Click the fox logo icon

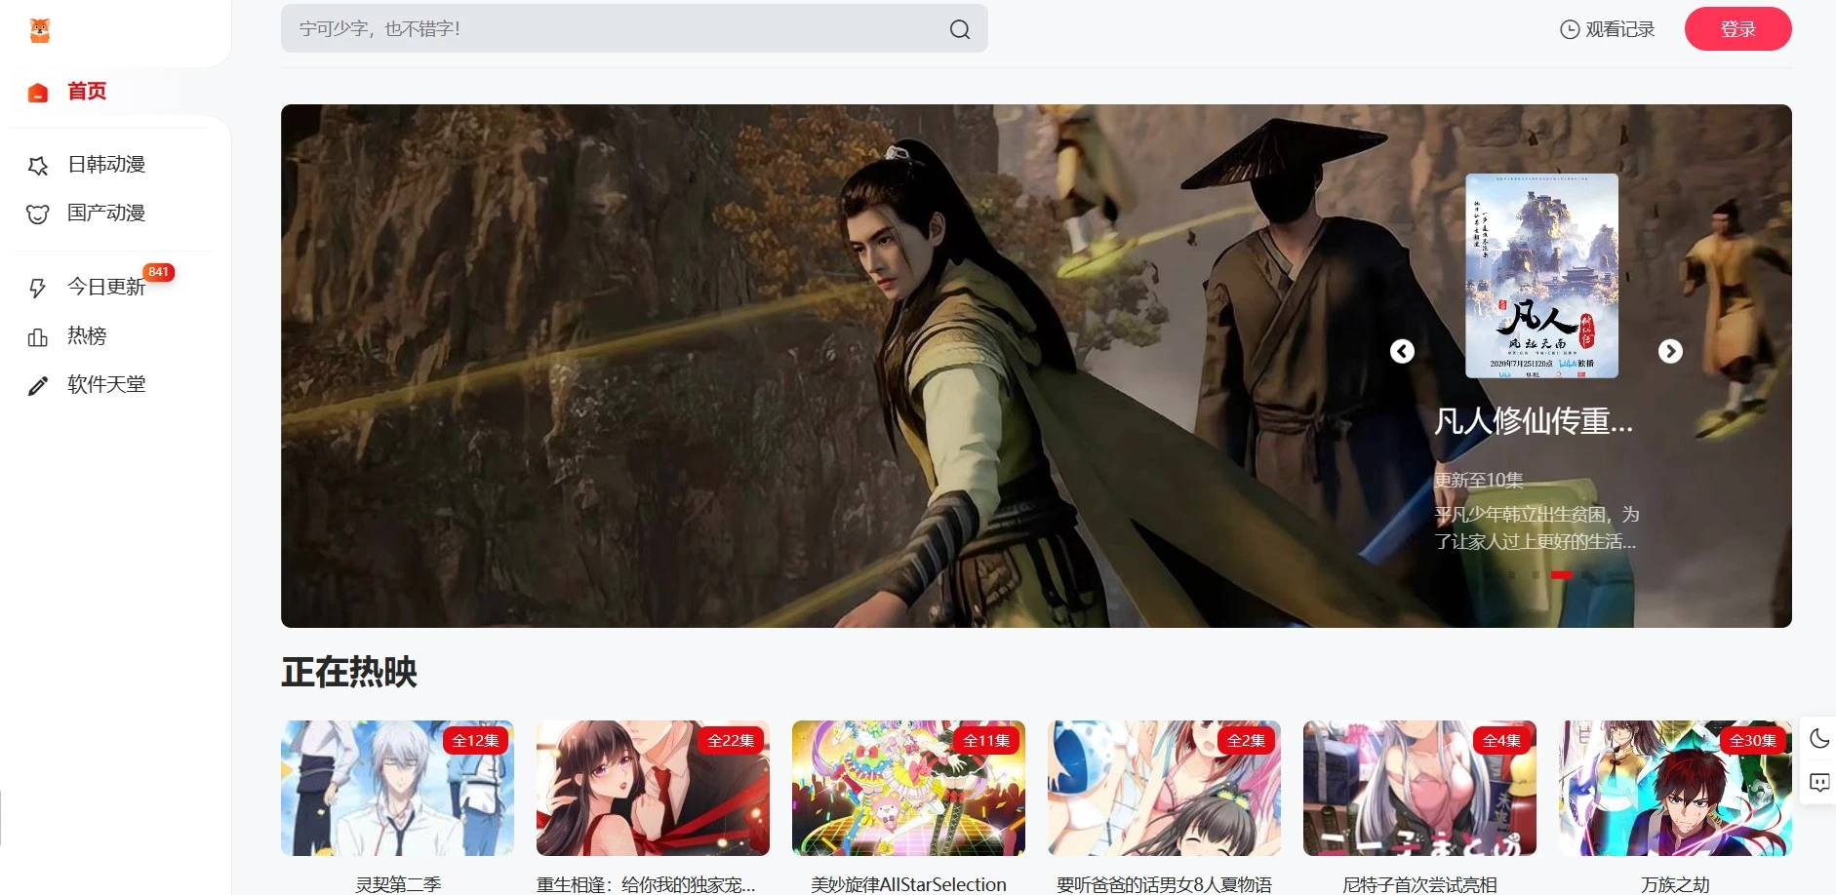click(x=39, y=30)
